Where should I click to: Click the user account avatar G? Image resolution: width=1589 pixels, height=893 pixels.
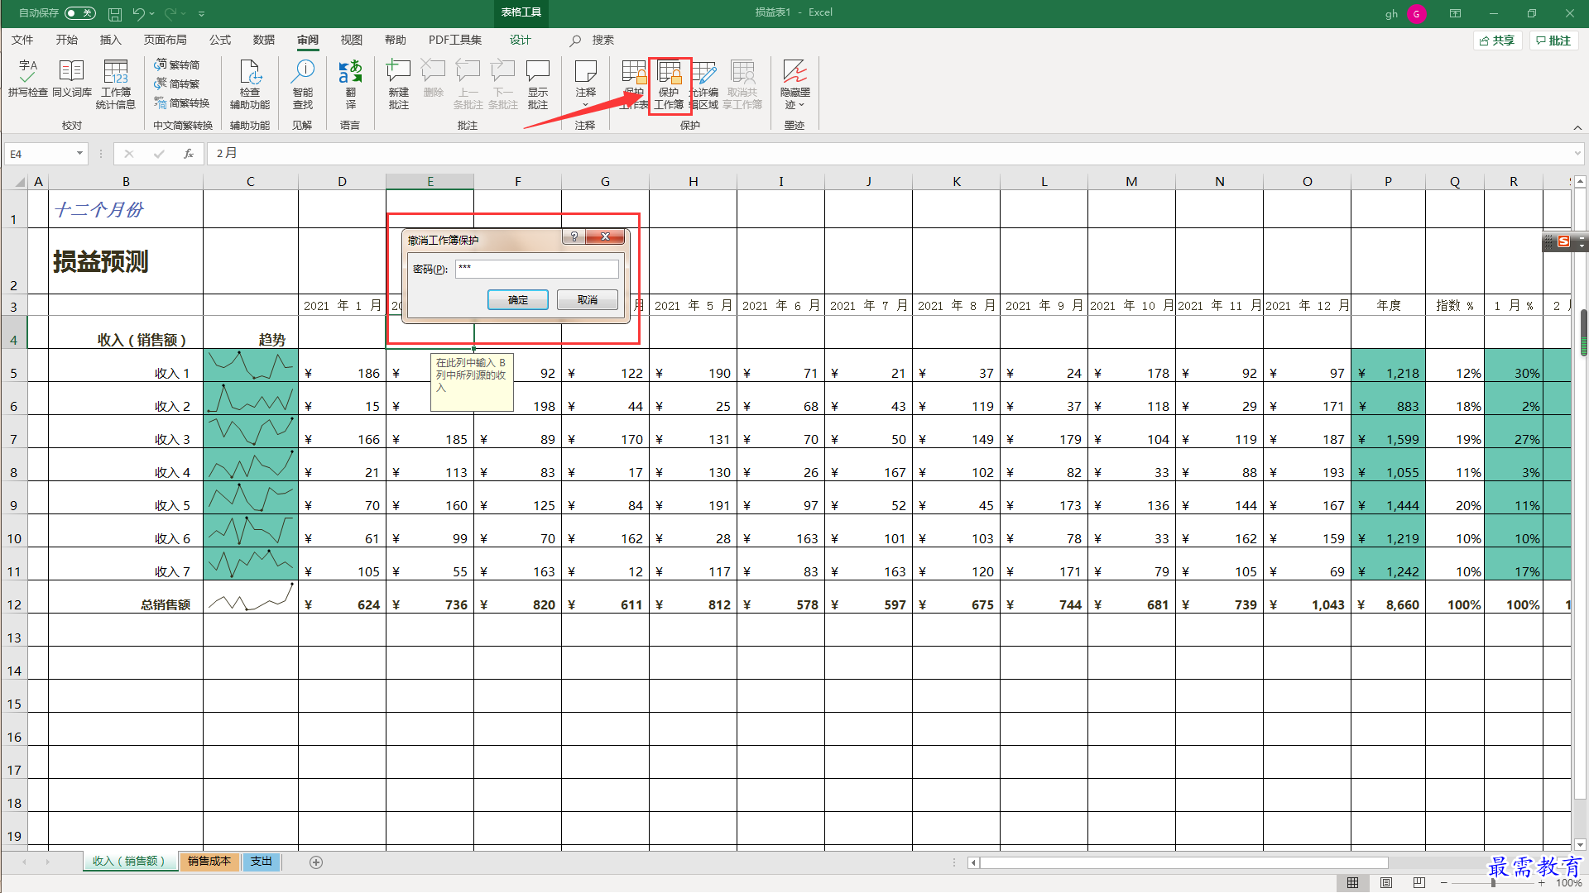pos(1416,13)
